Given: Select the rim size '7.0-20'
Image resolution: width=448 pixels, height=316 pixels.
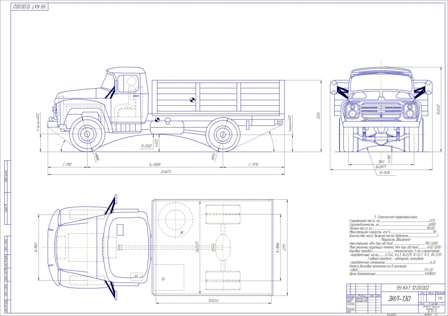Looking at the screenshot, I should 428,270.
